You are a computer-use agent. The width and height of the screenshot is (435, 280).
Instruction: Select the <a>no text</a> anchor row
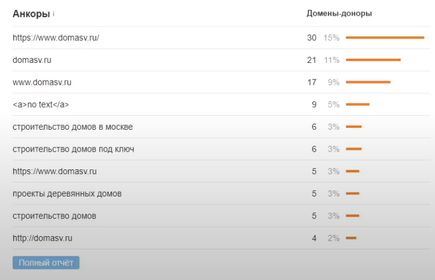pyautogui.click(x=41, y=105)
